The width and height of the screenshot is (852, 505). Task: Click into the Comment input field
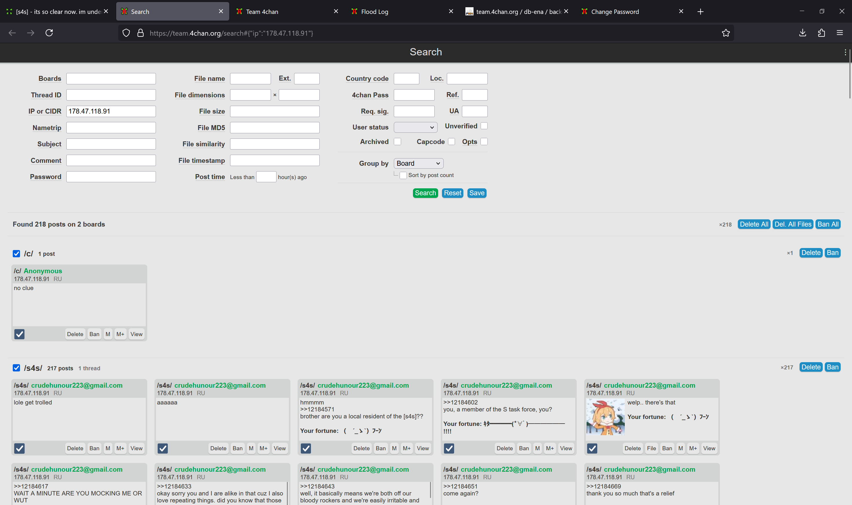(111, 160)
